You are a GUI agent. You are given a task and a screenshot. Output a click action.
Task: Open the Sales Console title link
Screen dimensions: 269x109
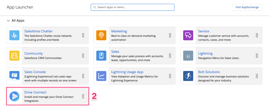35,72
